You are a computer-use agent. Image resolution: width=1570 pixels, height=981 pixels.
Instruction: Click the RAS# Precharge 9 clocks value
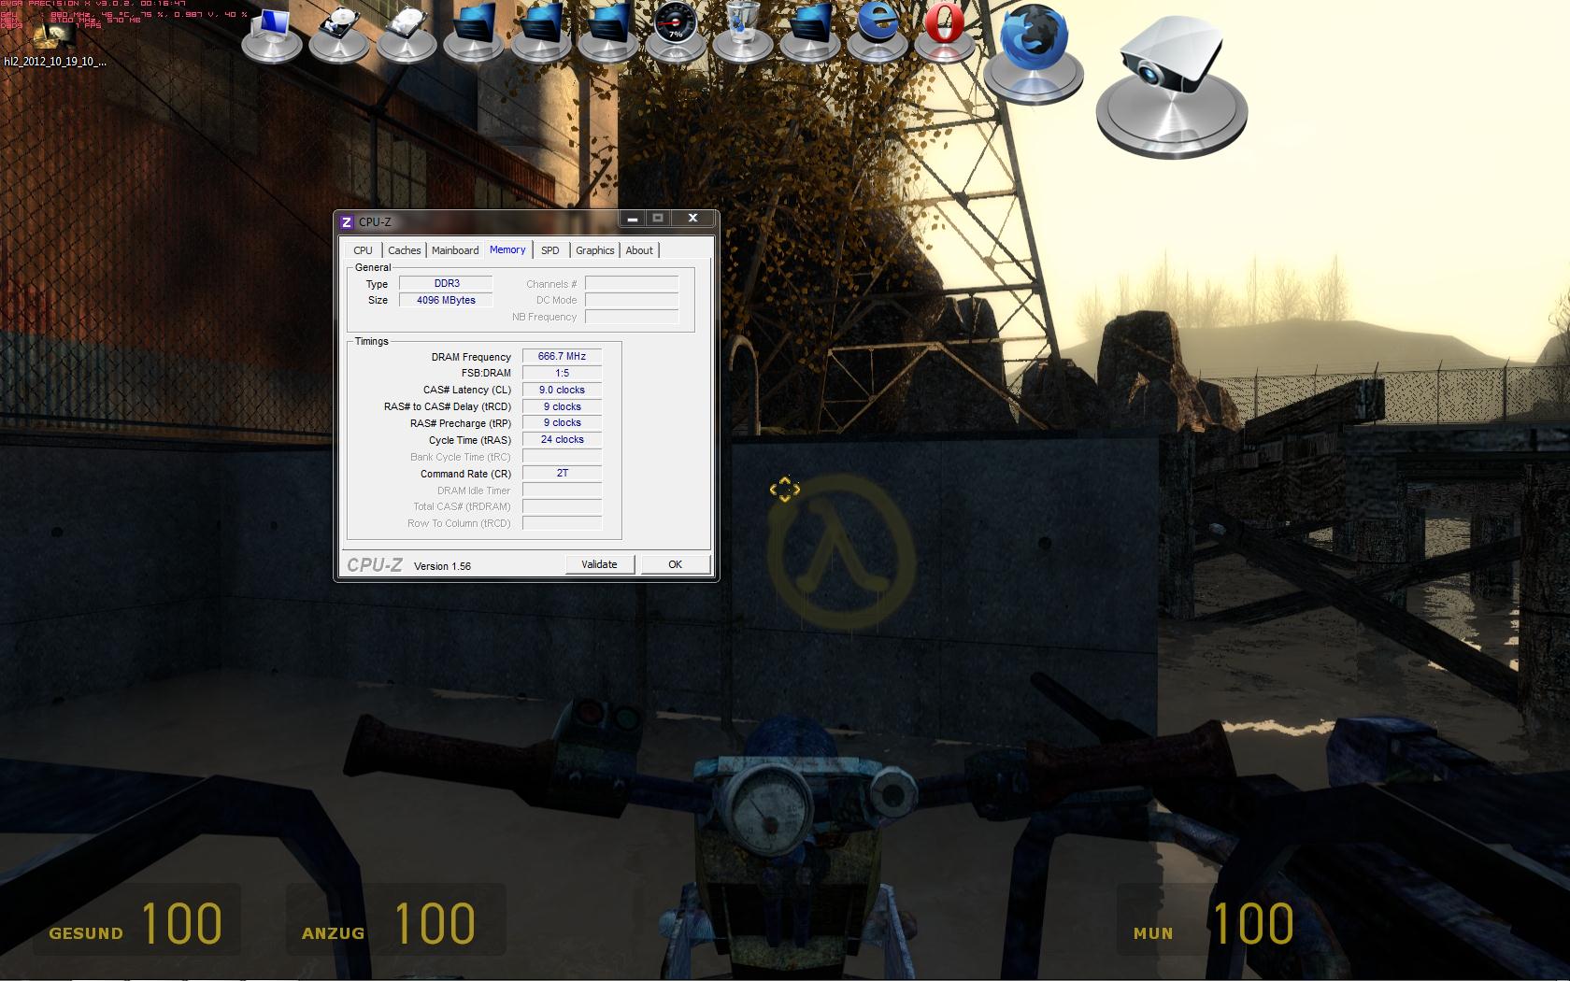[562, 422]
